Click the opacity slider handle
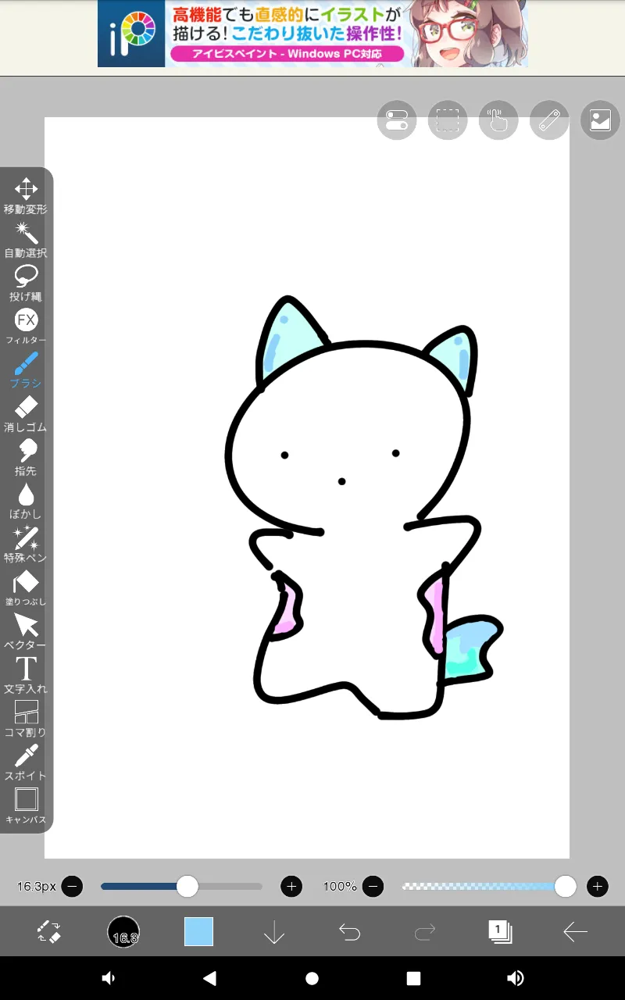Image resolution: width=625 pixels, height=1000 pixels. tap(566, 886)
